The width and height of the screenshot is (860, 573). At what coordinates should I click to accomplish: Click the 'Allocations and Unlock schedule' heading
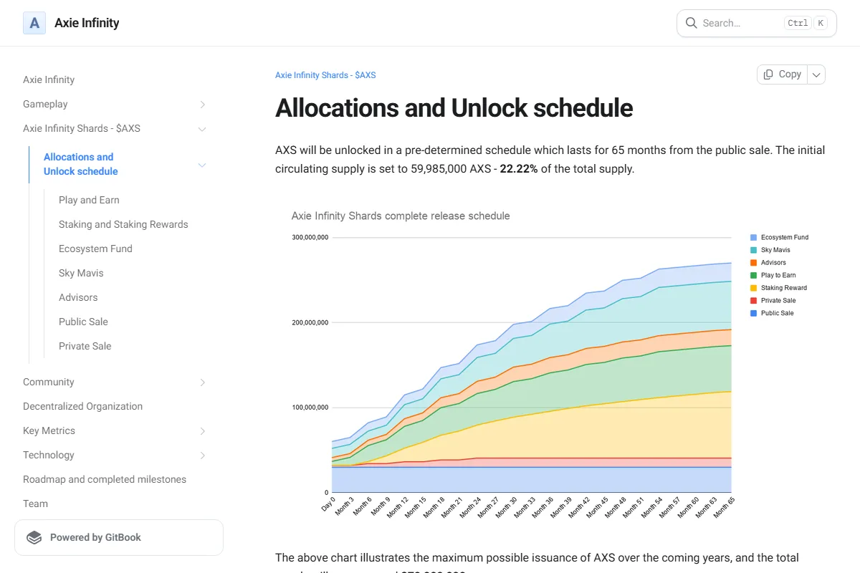point(454,108)
